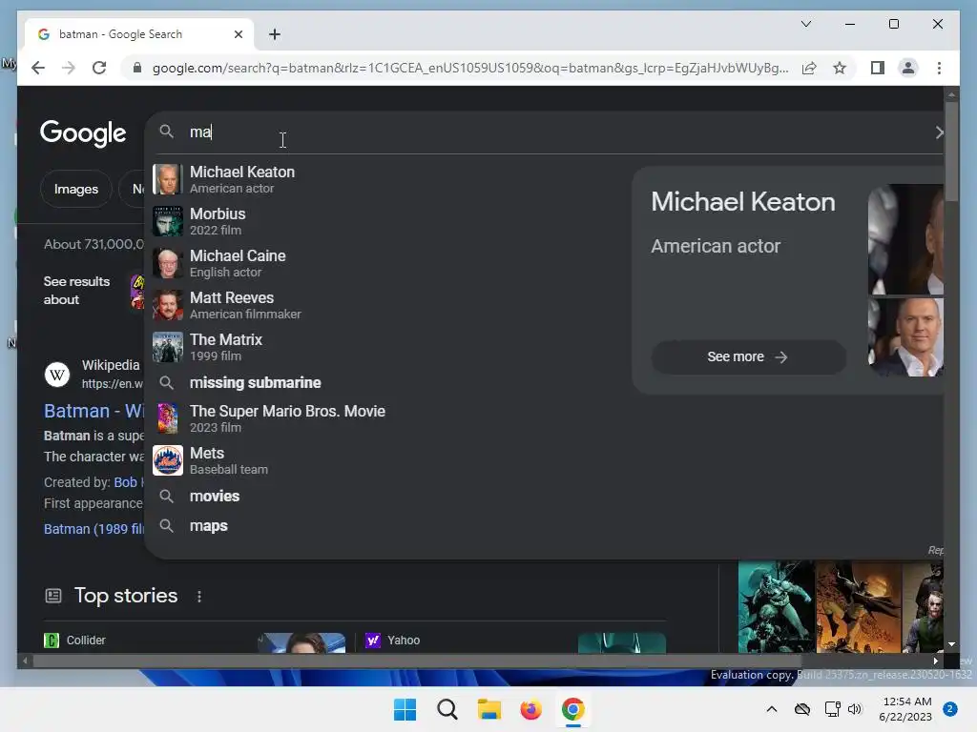Select the batman - Google Search tab
This screenshot has height=732, width=977.
139,34
